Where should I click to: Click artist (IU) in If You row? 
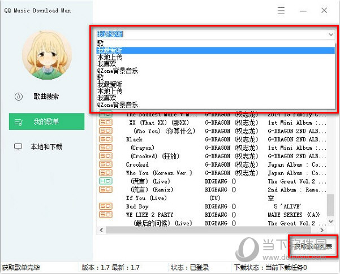tap(214, 198)
